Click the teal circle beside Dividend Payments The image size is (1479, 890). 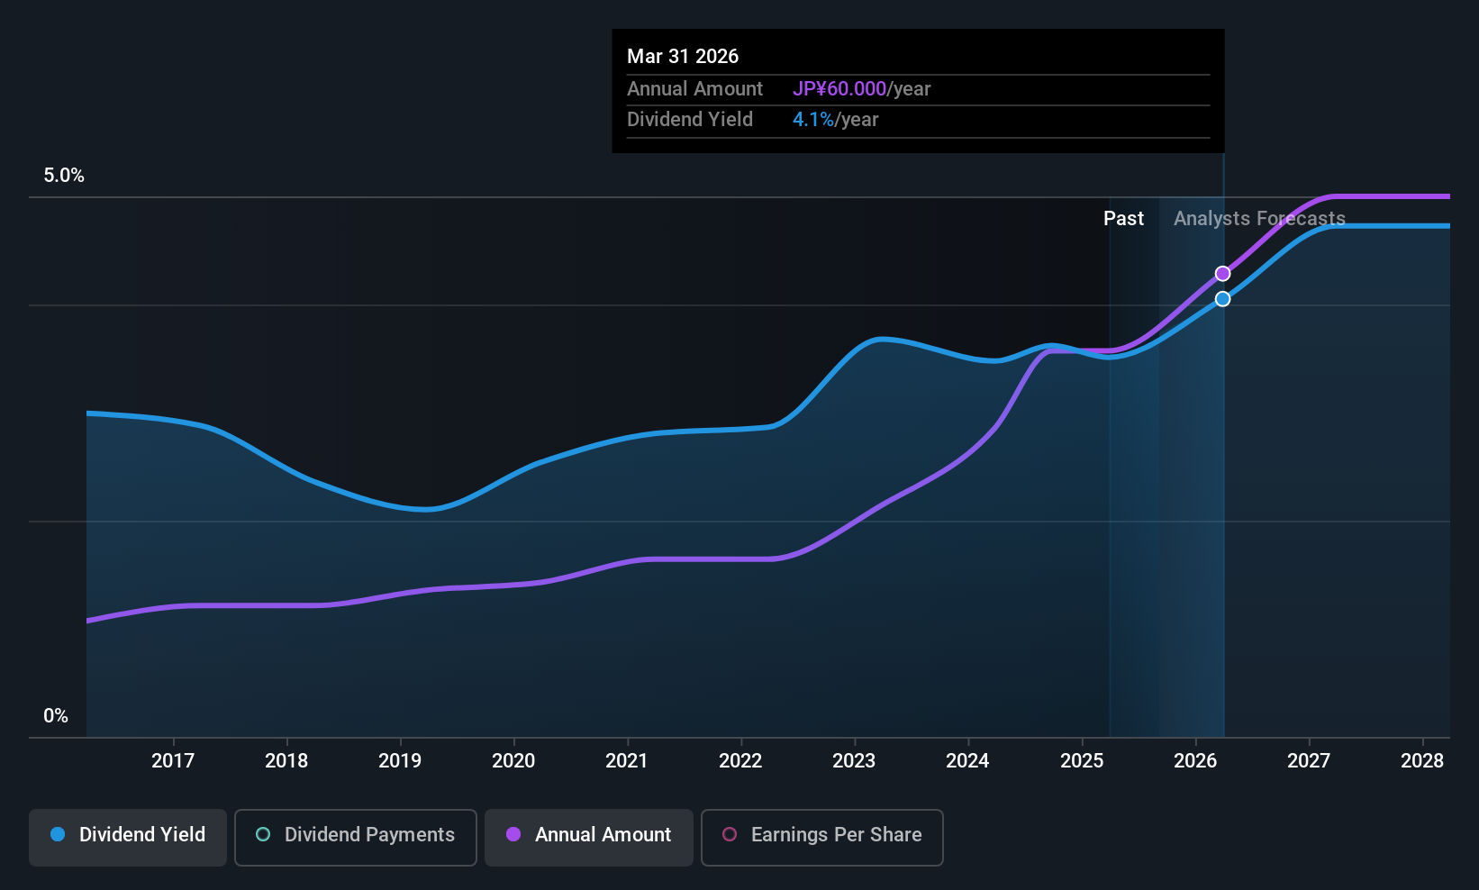[x=263, y=834]
